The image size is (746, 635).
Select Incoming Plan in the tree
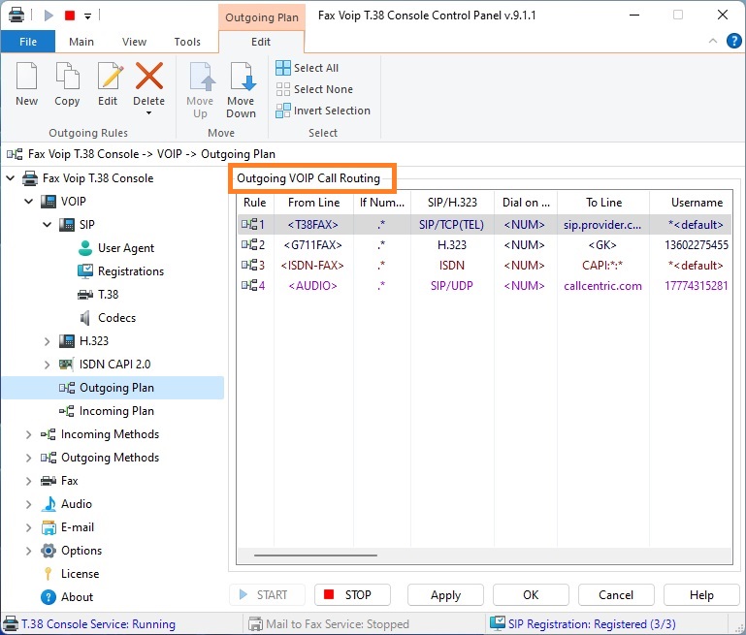(x=107, y=411)
